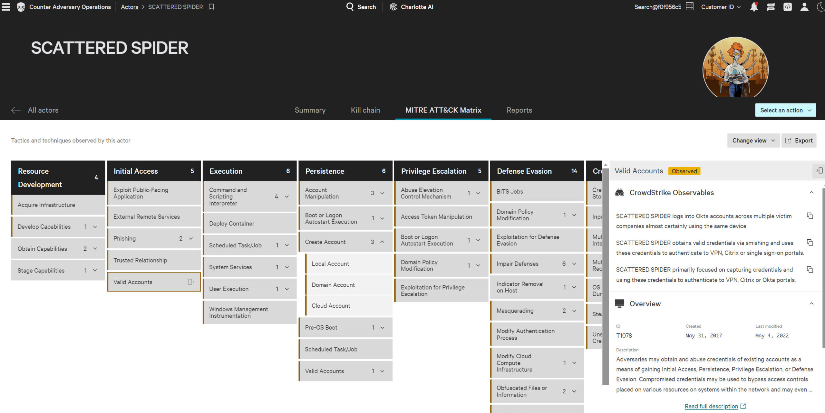The height and width of the screenshot is (413, 825).
Task: Select the BITS Jobs technique
Action: click(537, 192)
